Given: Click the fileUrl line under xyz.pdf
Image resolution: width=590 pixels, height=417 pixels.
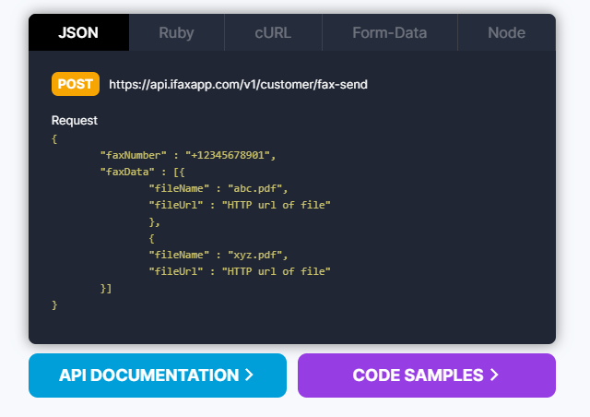Looking at the screenshot, I should click(239, 271).
